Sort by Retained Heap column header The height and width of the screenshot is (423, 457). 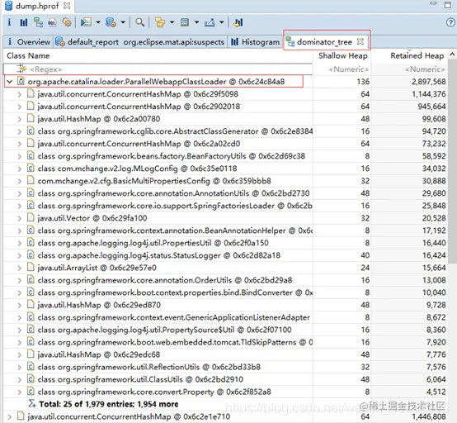click(x=417, y=55)
